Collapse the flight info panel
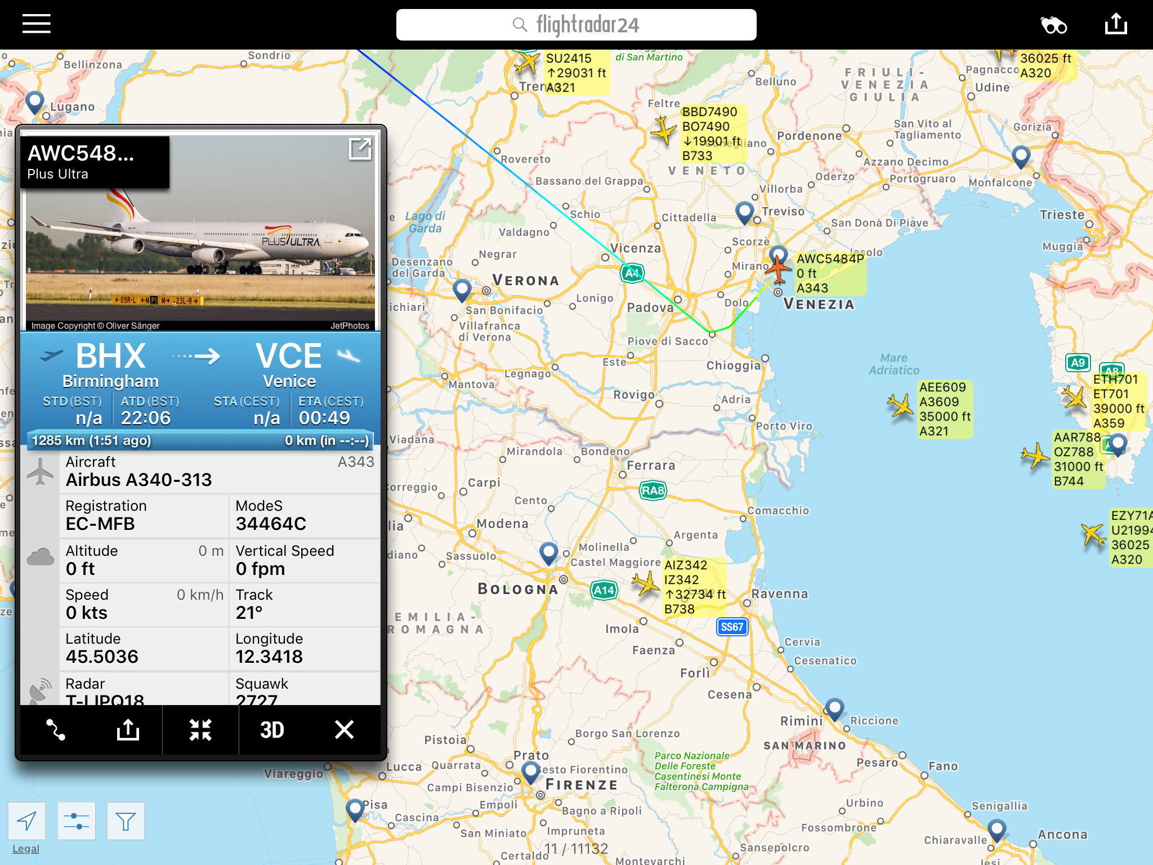 pyautogui.click(x=200, y=730)
